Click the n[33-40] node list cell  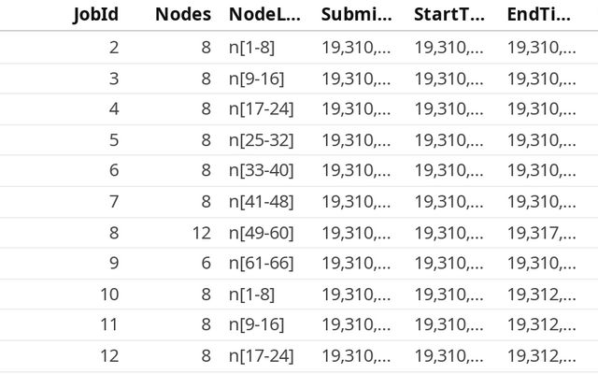point(262,170)
